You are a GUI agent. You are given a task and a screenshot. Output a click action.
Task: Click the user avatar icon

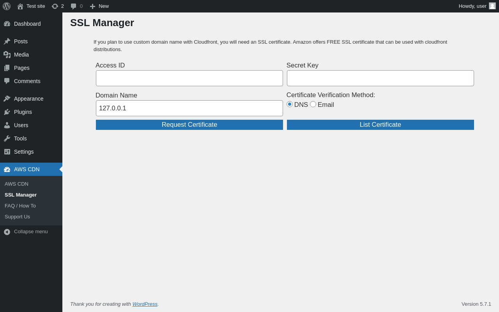[492, 6]
